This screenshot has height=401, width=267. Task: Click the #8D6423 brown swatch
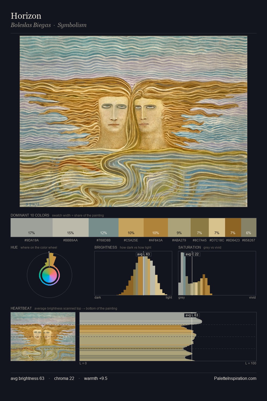233,228
